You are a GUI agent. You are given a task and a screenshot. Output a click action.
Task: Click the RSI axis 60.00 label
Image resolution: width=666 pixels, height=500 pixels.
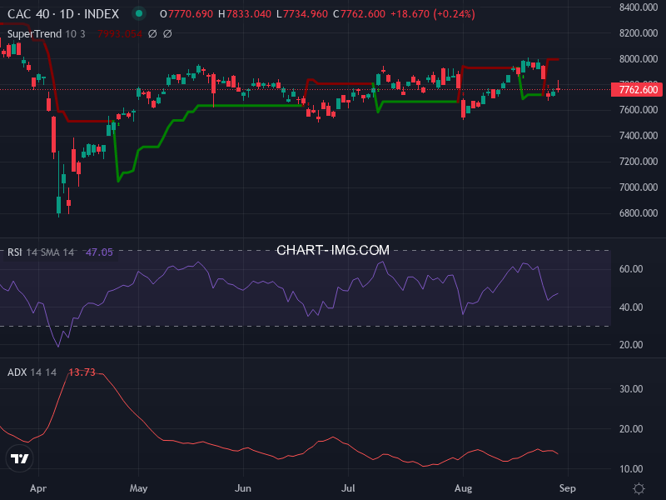(631, 268)
